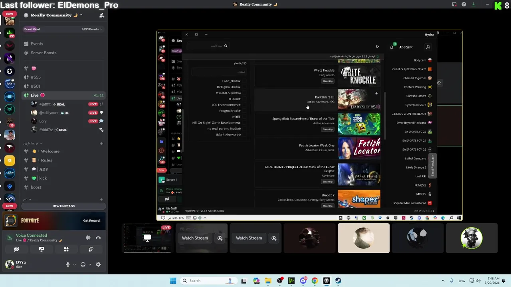The height and width of the screenshot is (287, 511).
Task: Disconnect from the voice channel
Action: pyautogui.click(x=98, y=238)
